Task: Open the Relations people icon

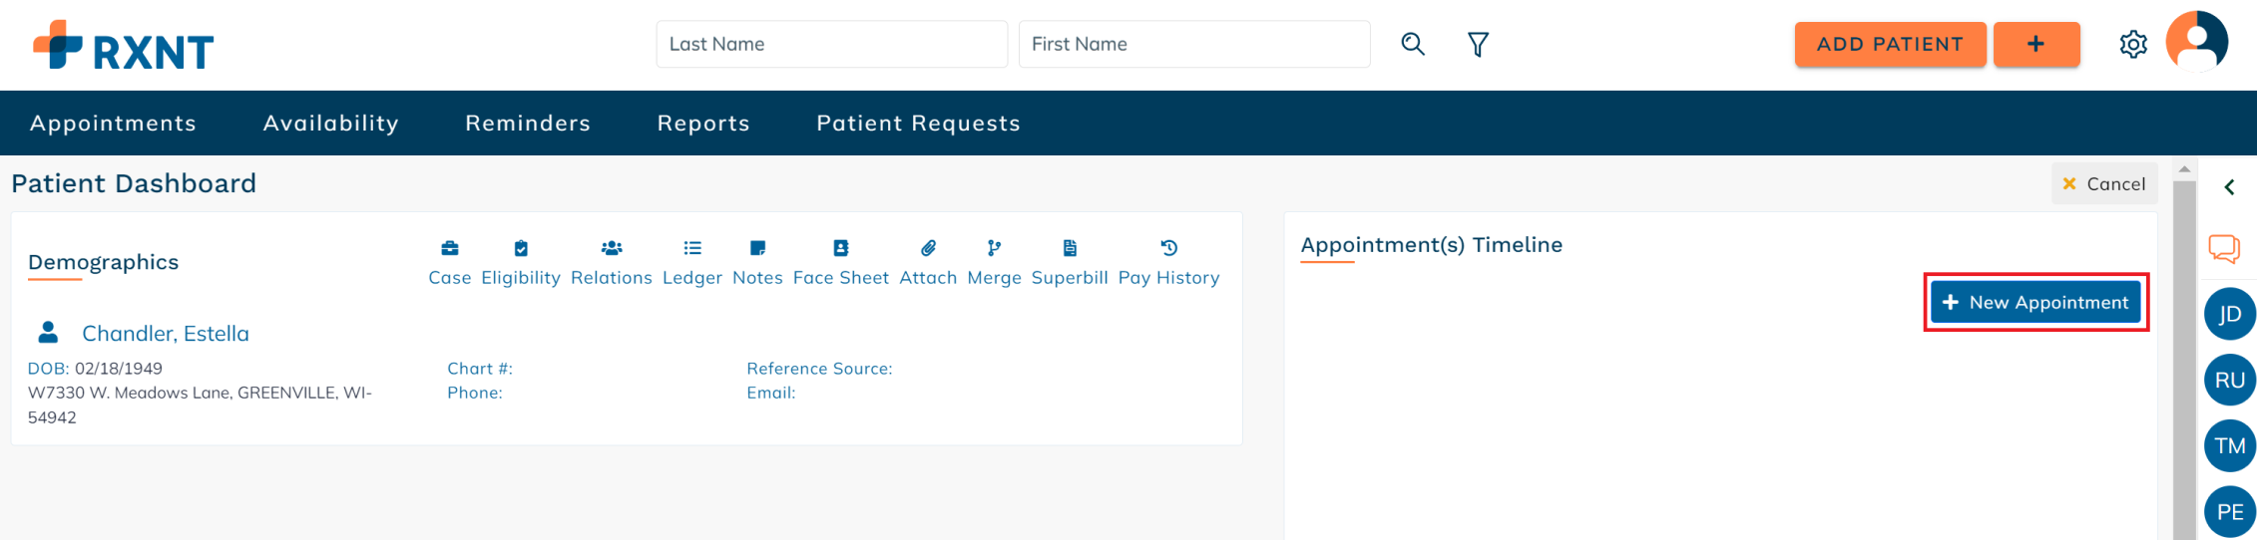Action: point(612,248)
